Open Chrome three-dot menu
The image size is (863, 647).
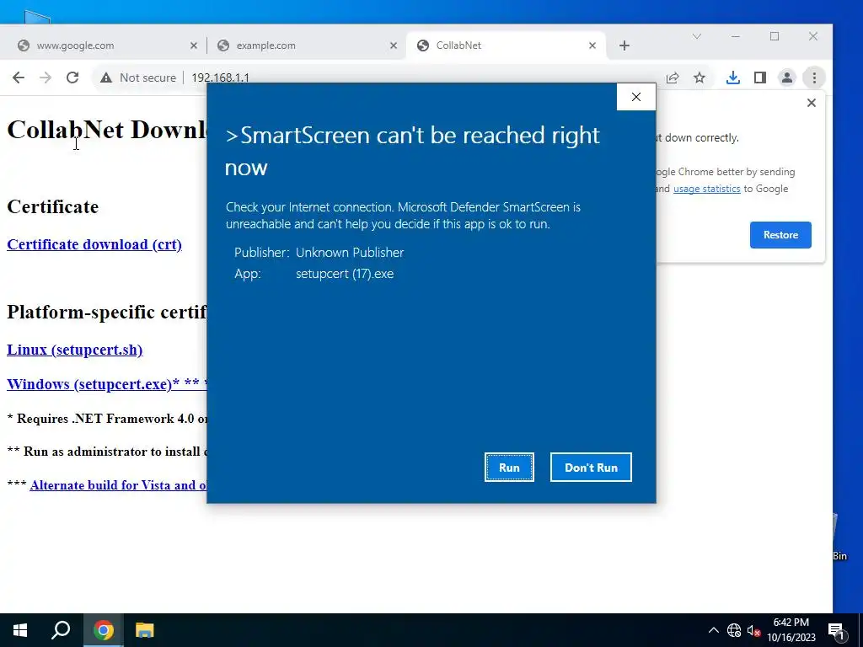coord(814,78)
